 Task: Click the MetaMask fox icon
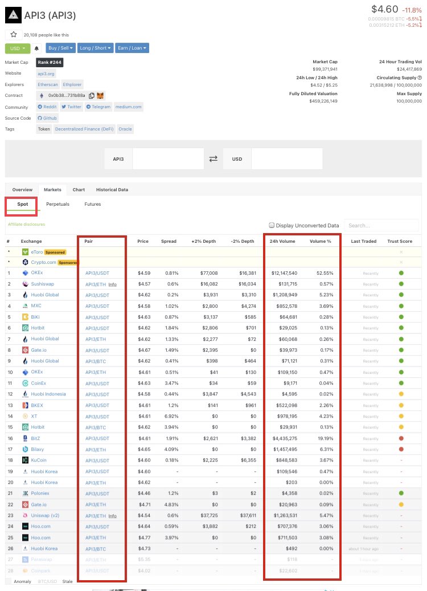click(x=100, y=95)
